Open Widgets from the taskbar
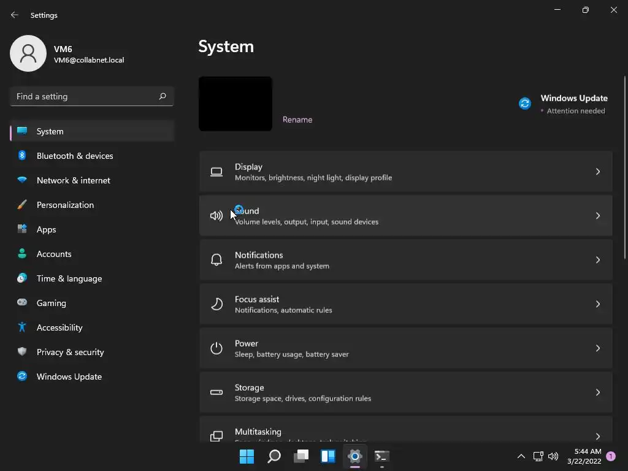The height and width of the screenshot is (471, 628). tap(328, 456)
